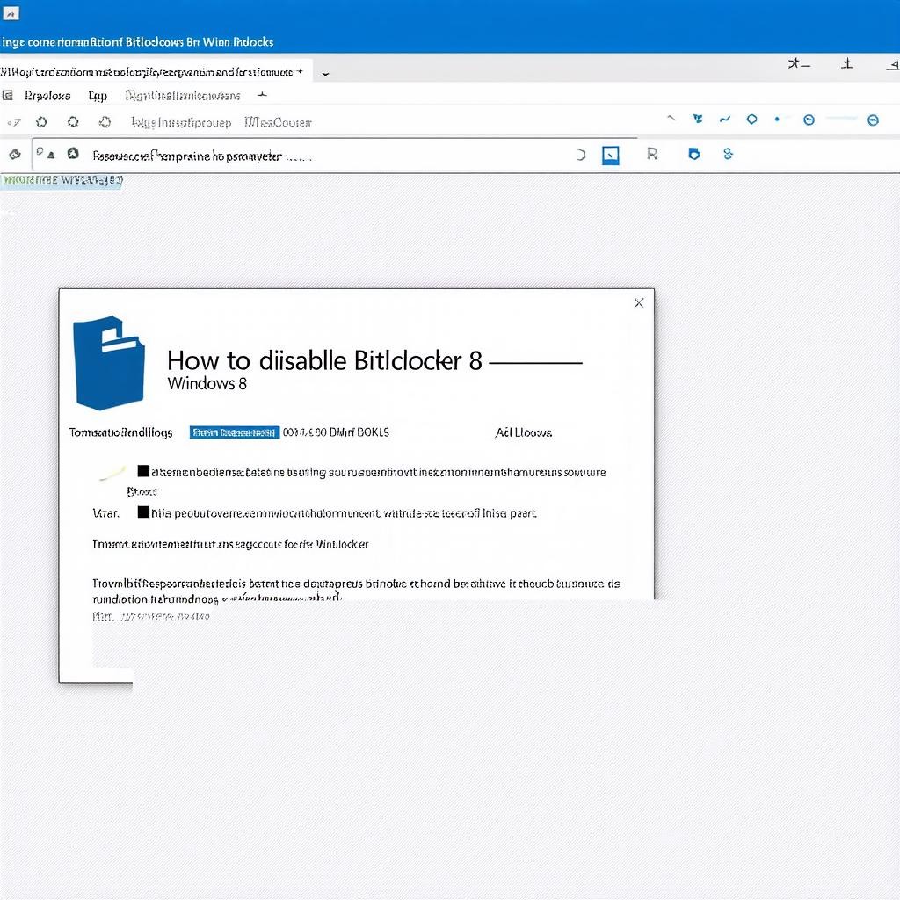Click the blue S-shaped icon after the shield
The width and height of the screenshot is (900, 900).
[728, 154]
